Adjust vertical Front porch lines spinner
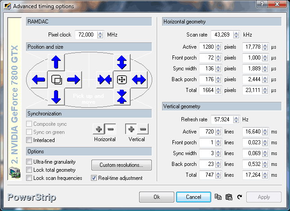 coord(218,142)
